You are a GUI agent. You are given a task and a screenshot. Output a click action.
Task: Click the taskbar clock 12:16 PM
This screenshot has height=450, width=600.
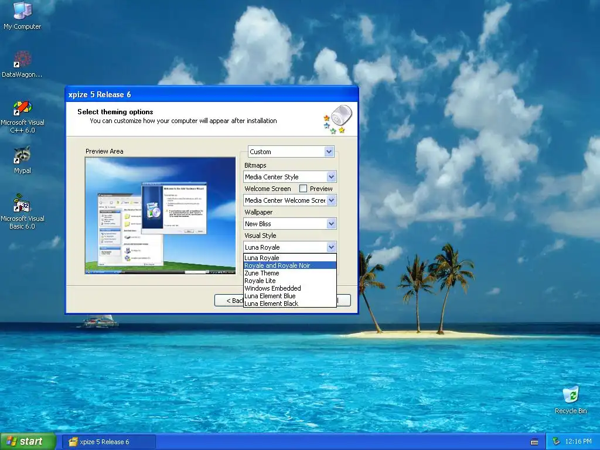pyautogui.click(x=578, y=441)
